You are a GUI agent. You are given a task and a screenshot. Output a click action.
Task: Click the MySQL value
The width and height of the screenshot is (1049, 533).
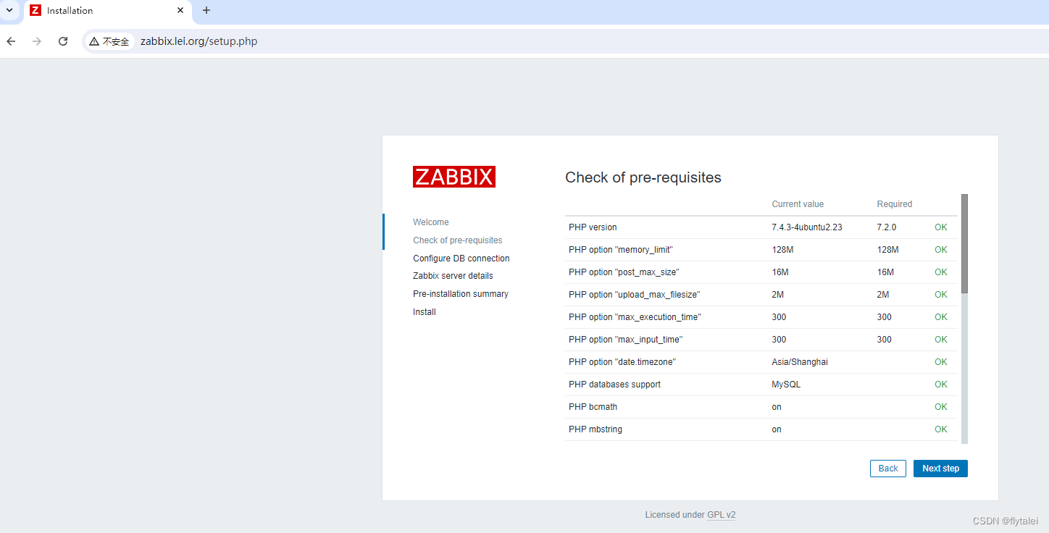[786, 385]
